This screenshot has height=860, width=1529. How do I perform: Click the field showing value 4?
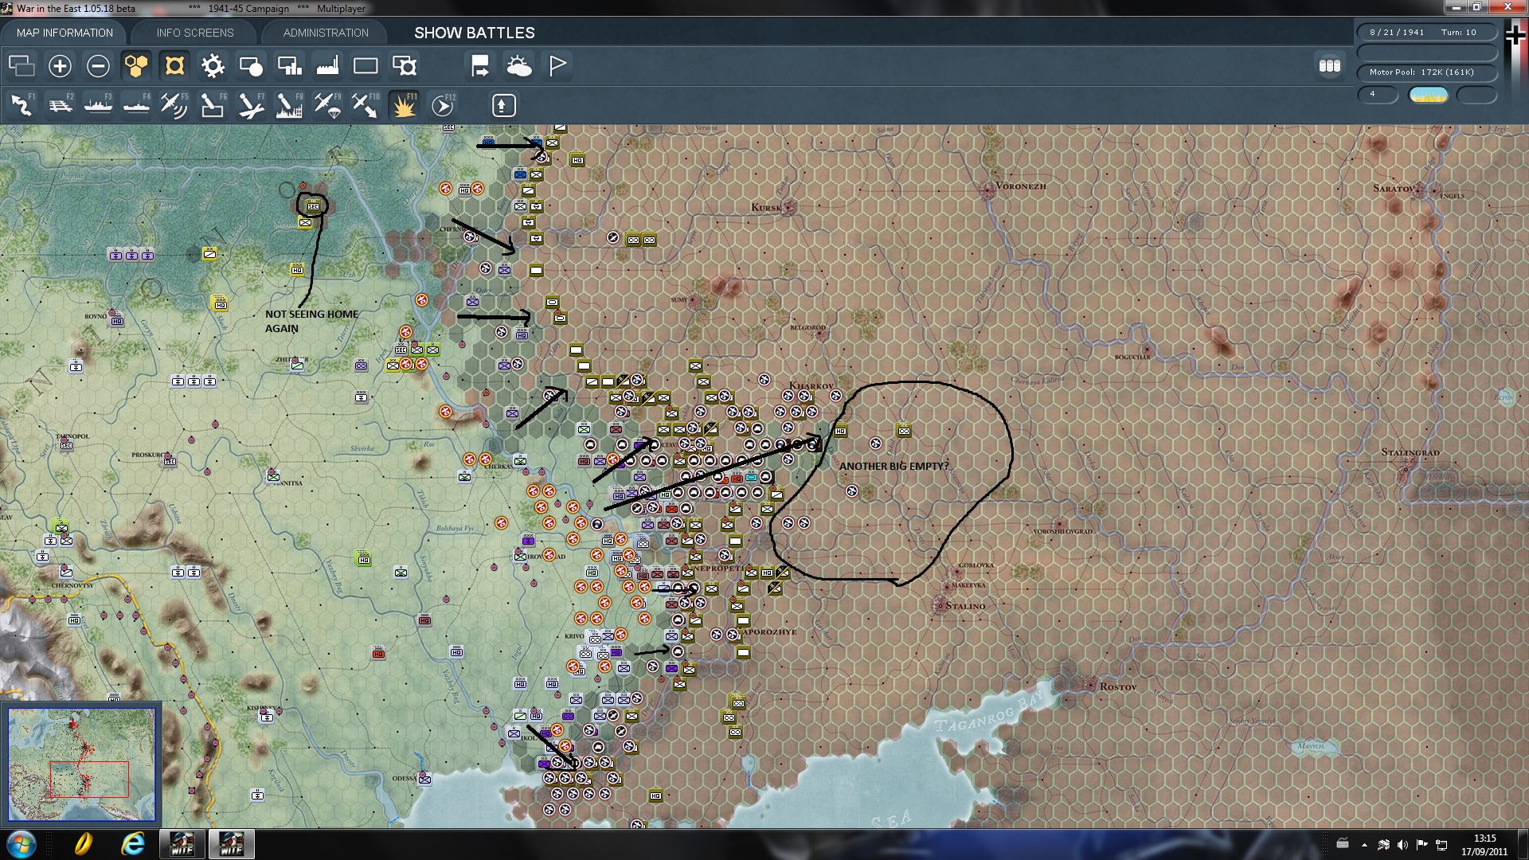pyautogui.click(x=1378, y=95)
